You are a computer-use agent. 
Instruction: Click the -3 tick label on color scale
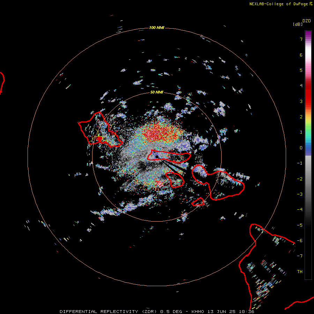(x=300, y=194)
